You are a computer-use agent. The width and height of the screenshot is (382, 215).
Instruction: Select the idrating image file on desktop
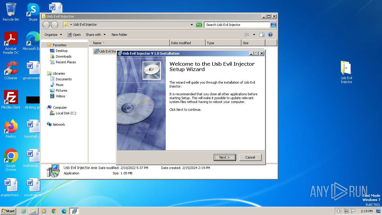coord(32,102)
